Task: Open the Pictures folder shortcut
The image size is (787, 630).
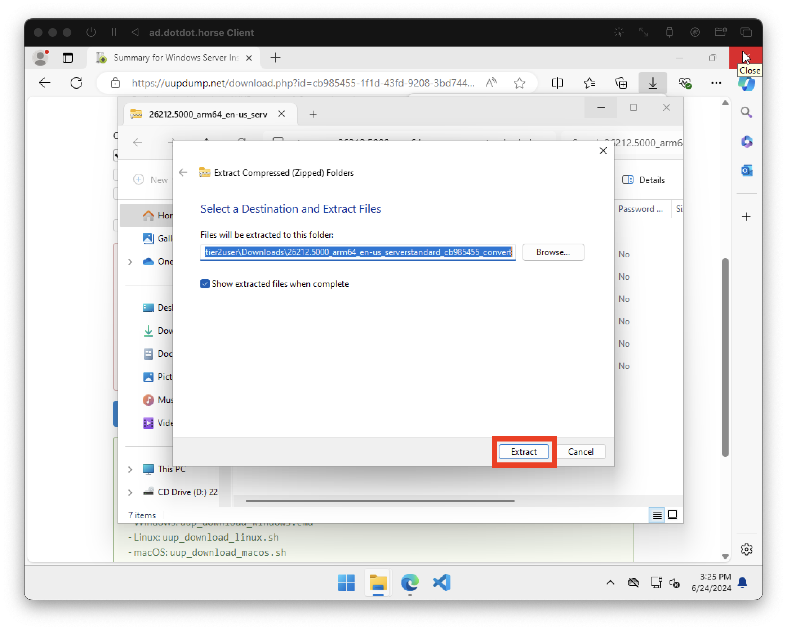Action: click(x=157, y=377)
